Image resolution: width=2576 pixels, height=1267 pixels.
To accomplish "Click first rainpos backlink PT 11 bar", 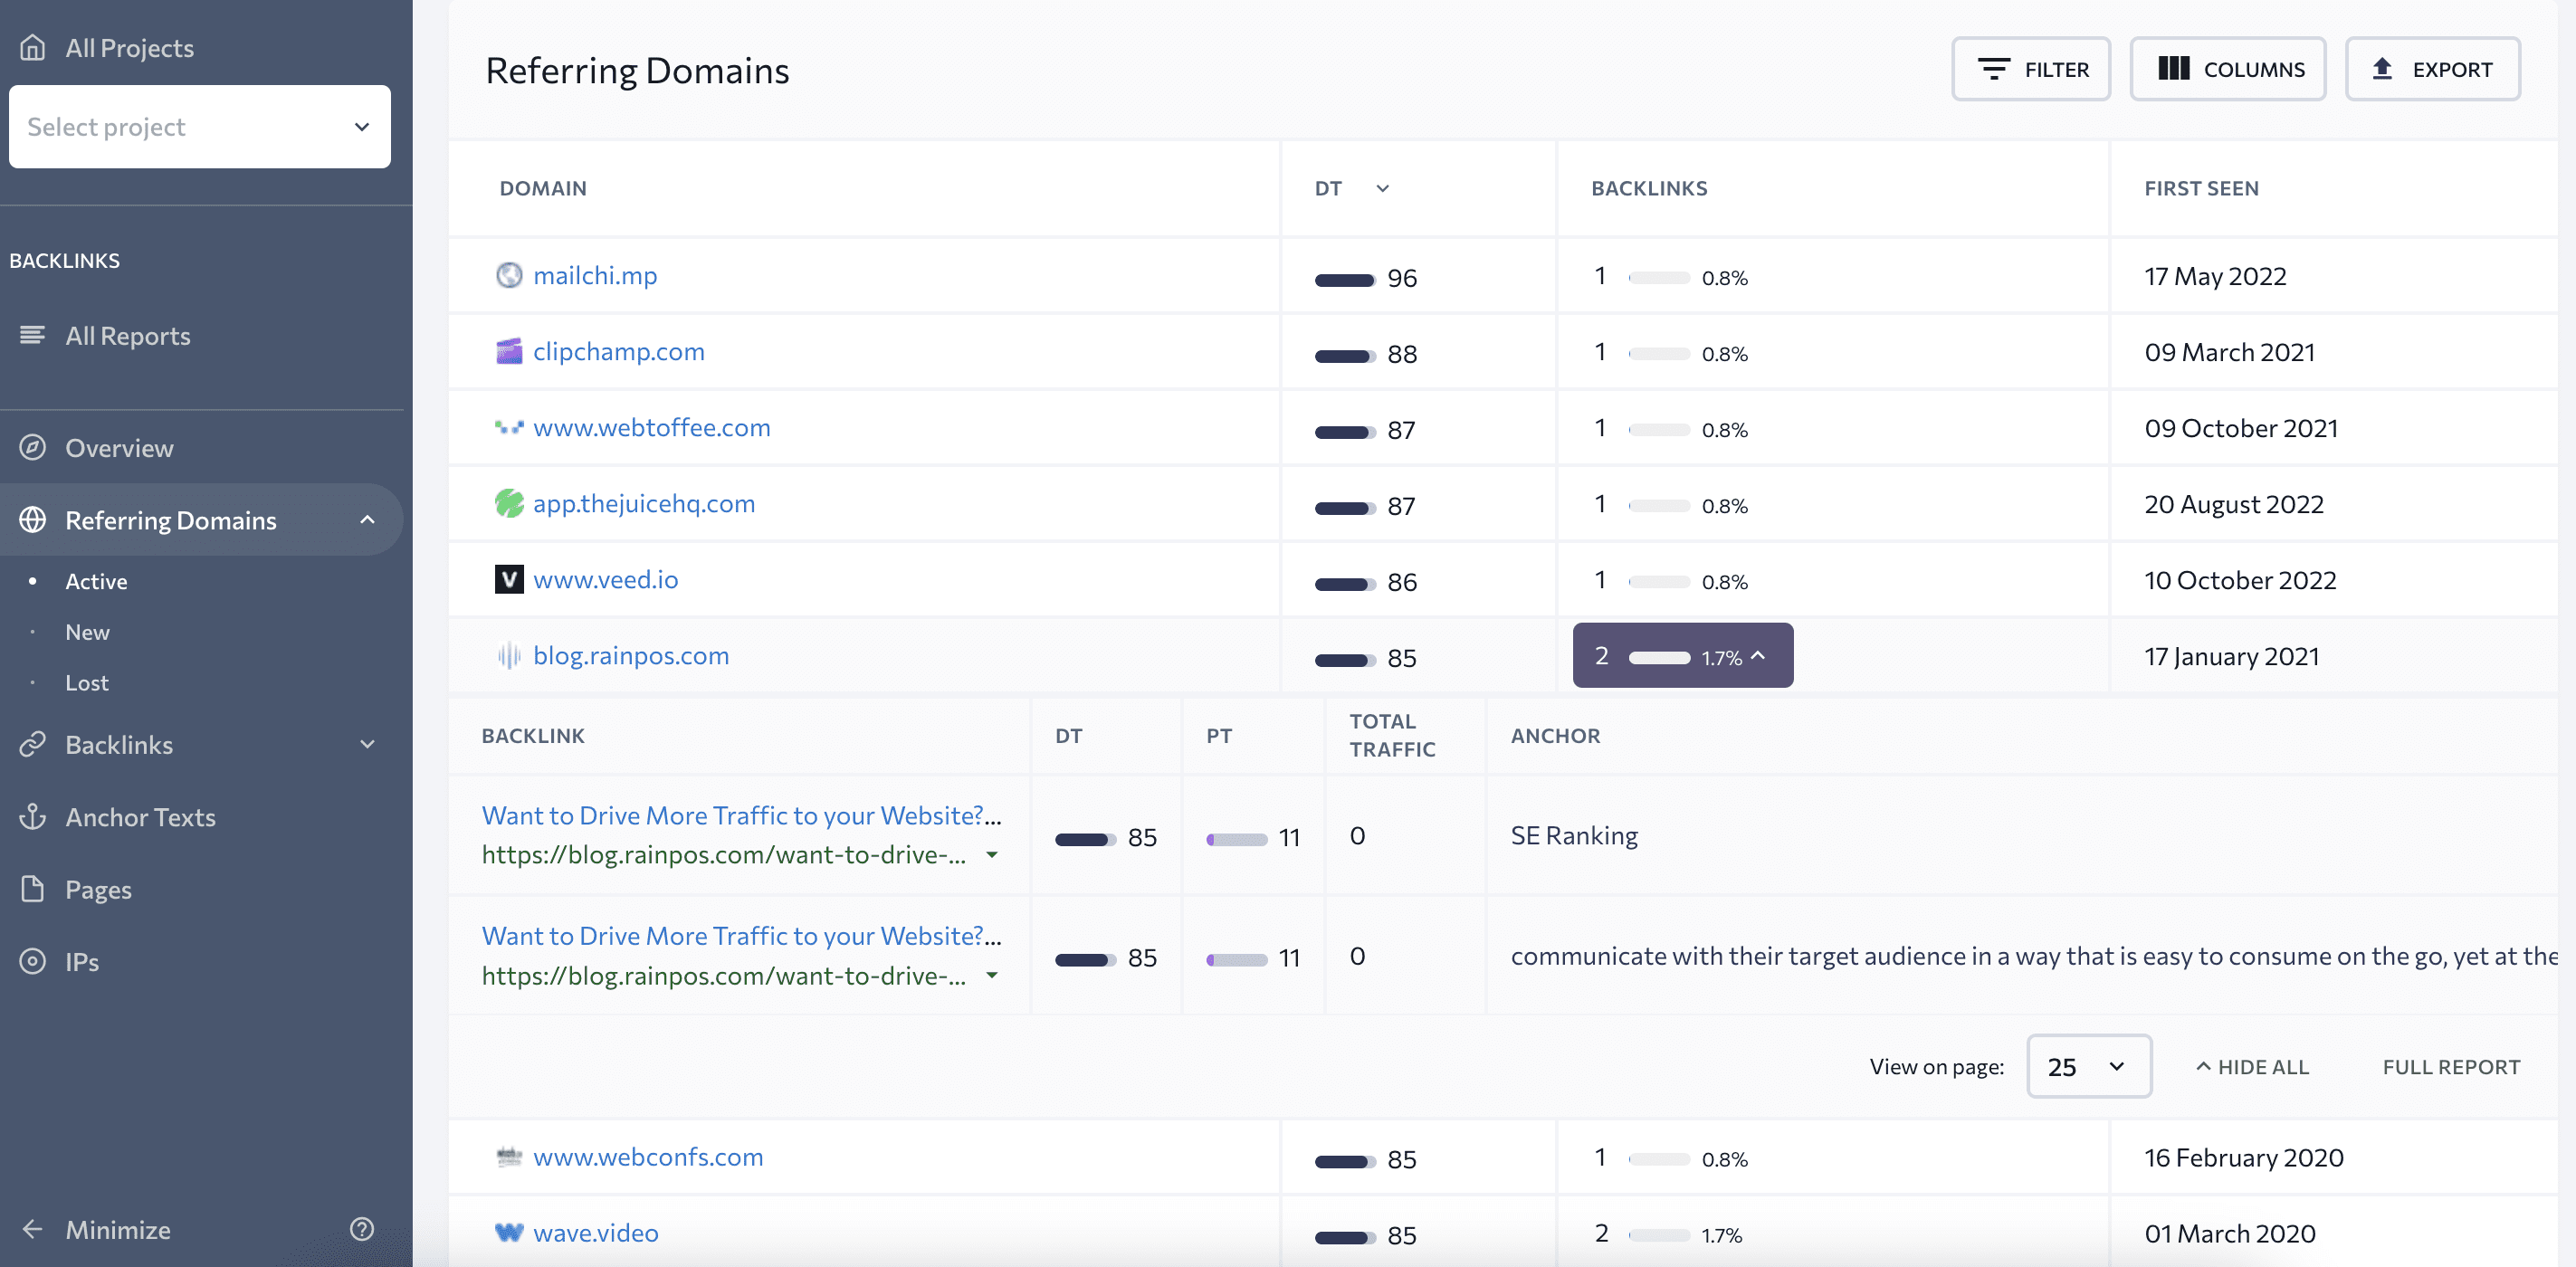I will tap(1236, 838).
